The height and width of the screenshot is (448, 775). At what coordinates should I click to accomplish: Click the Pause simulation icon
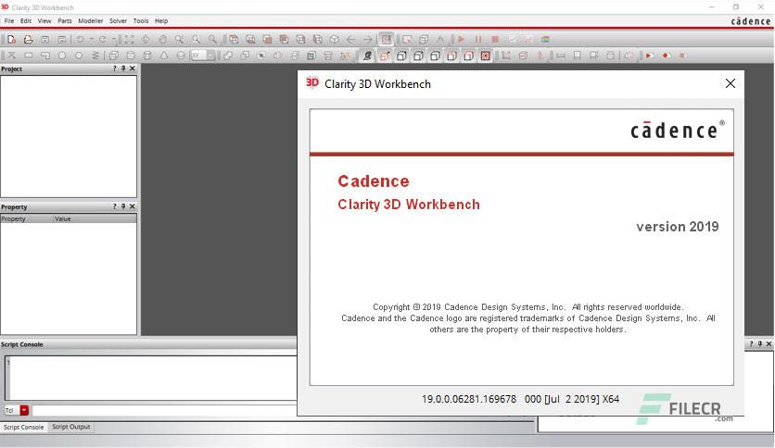click(x=478, y=40)
